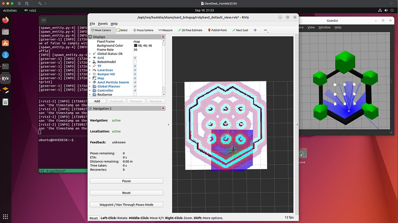This screenshot has height=223, width=398.
Task: Expand the TF display row
Action: (x=90, y=66)
